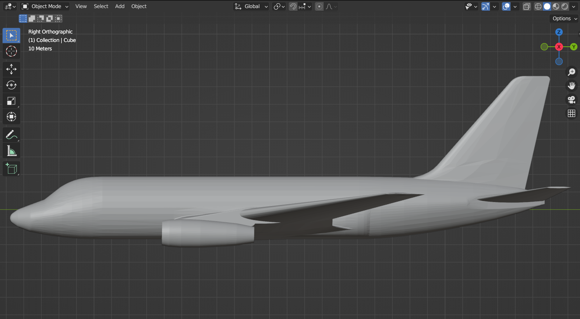Choose the Rotate tool
This screenshot has height=319, width=580.
click(11, 85)
